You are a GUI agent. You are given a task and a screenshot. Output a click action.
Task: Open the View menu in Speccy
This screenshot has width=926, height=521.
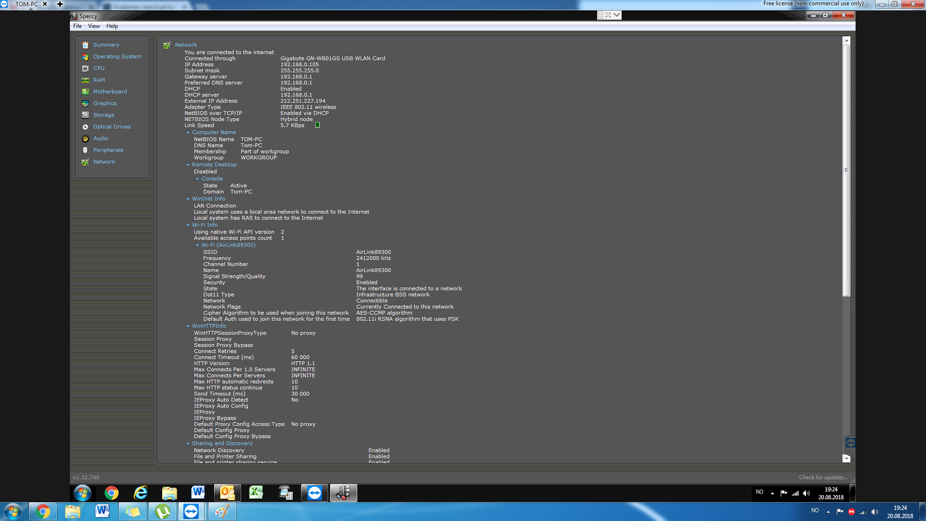pos(94,26)
